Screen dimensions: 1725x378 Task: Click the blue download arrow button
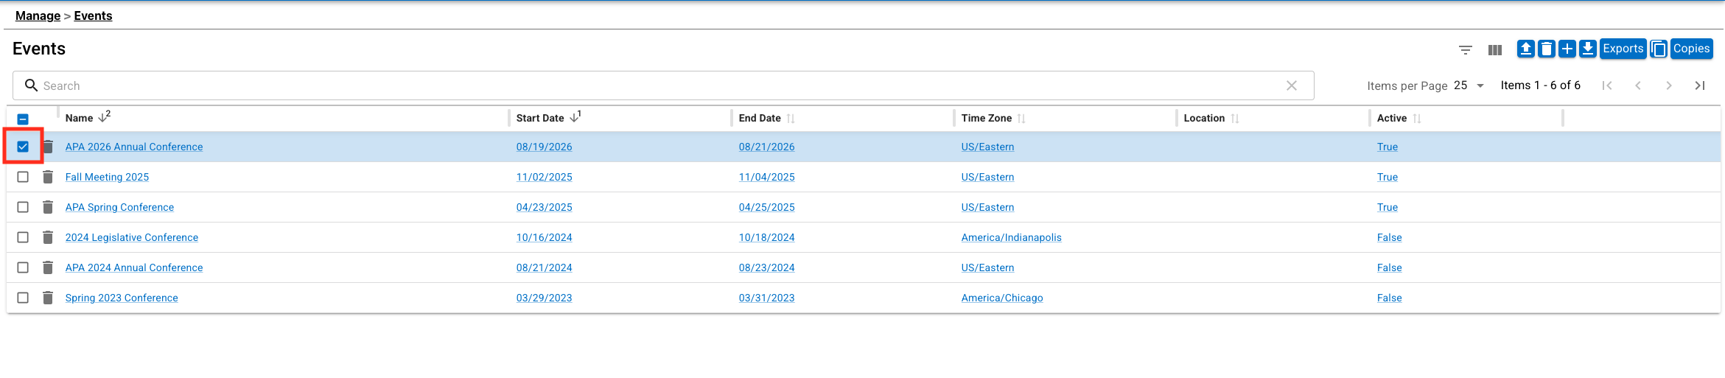point(1587,49)
